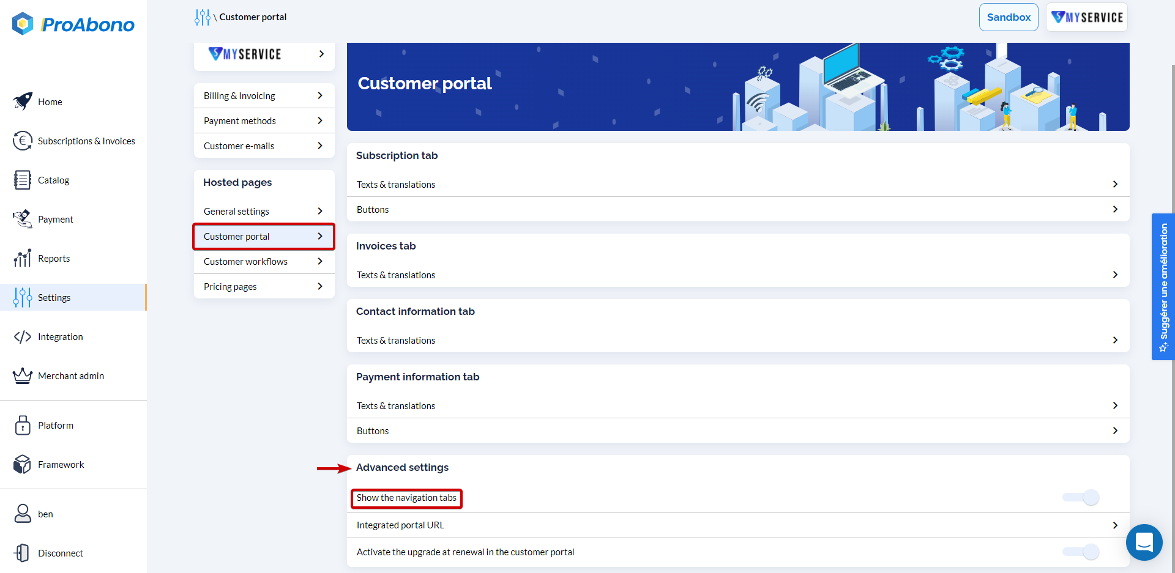Screen dimensions: 1175x573
Task: Click Platform label in sidebar
Action: point(56,426)
